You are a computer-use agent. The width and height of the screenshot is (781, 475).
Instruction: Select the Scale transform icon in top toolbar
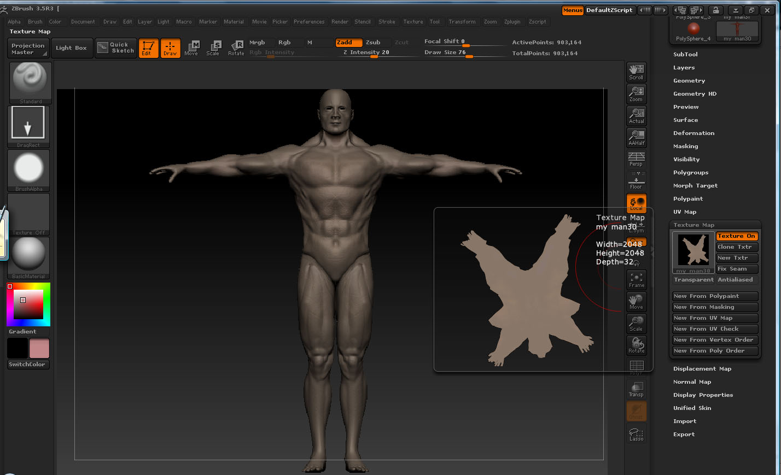click(x=213, y=48)
